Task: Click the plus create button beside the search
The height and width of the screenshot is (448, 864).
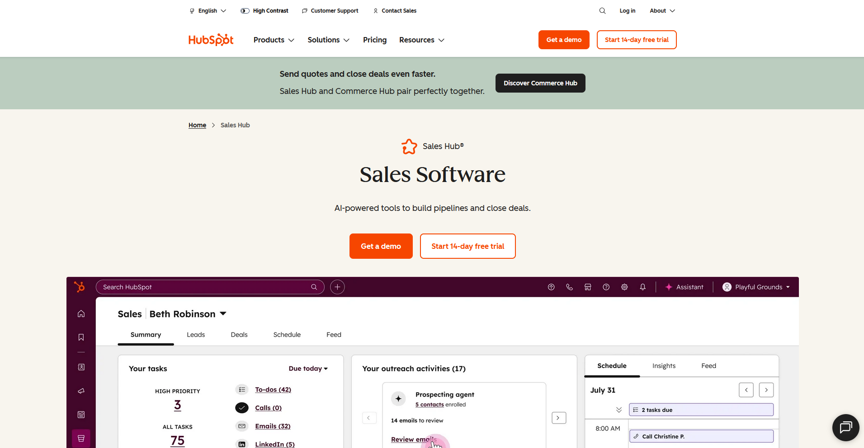Action: [x=337, y=287]
